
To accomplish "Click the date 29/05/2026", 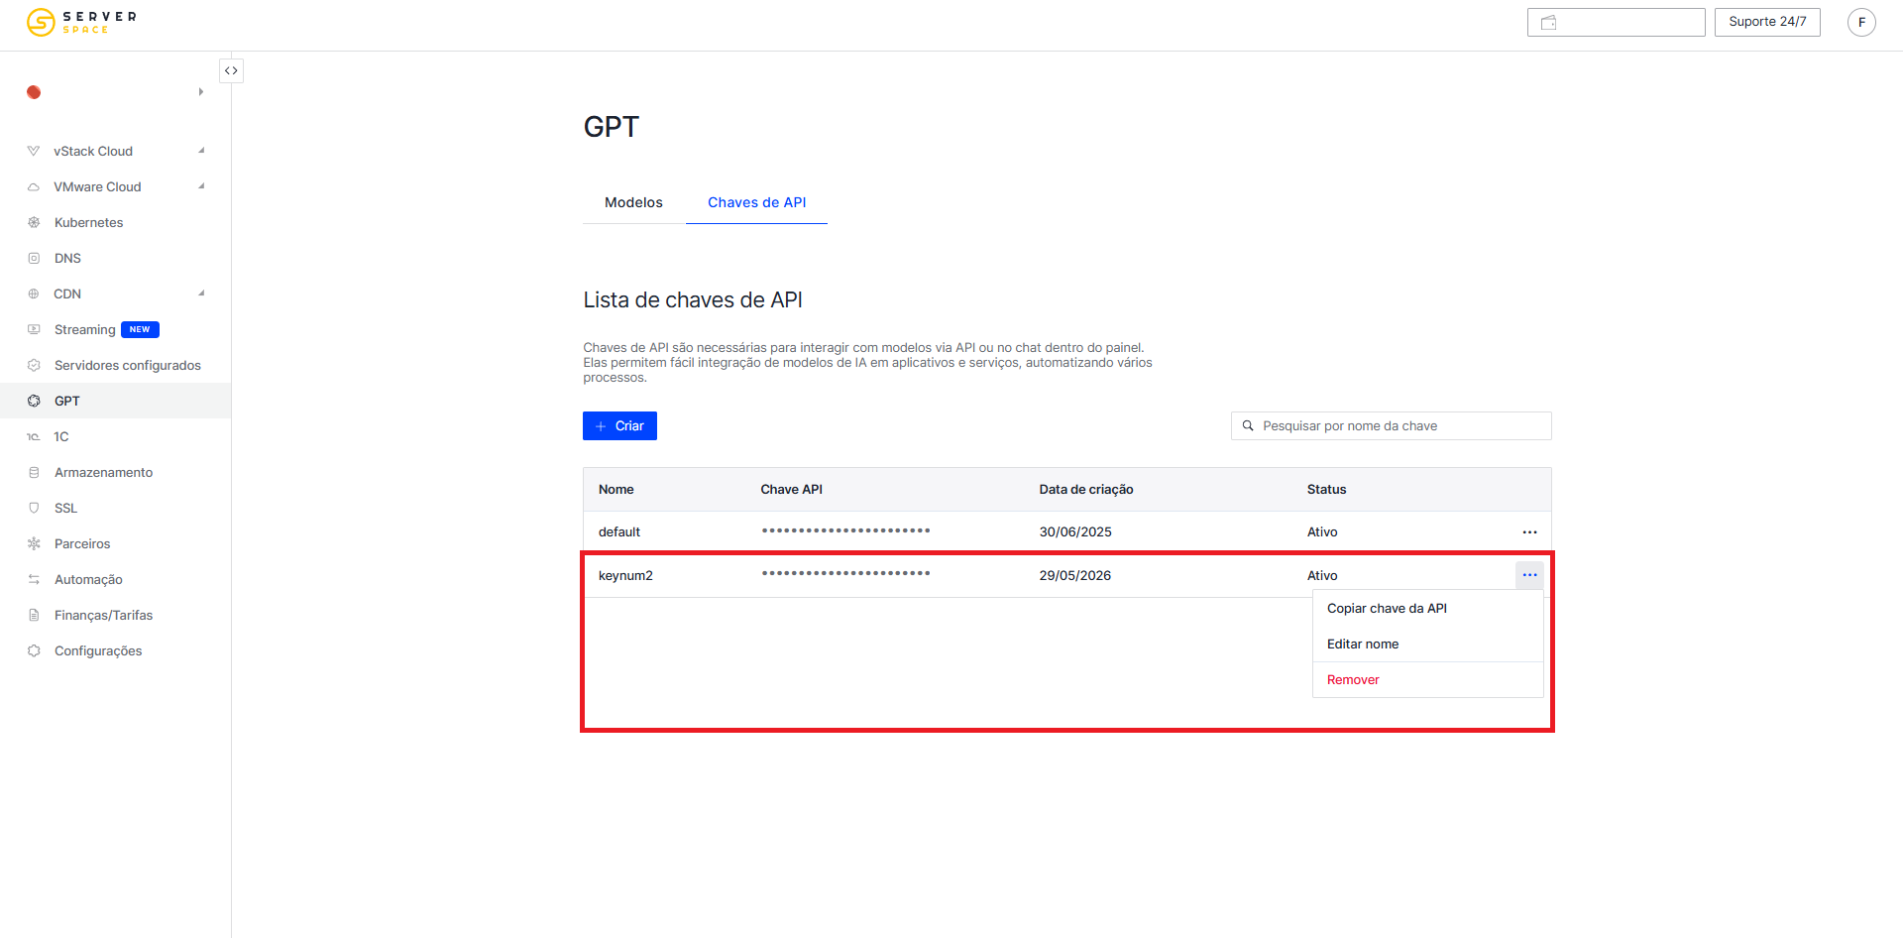I will coord(1074,576).
